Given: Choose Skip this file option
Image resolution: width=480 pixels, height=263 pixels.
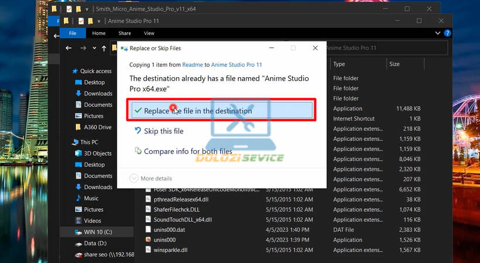Looking at the screenshot, I should click(x=163, y=131).
